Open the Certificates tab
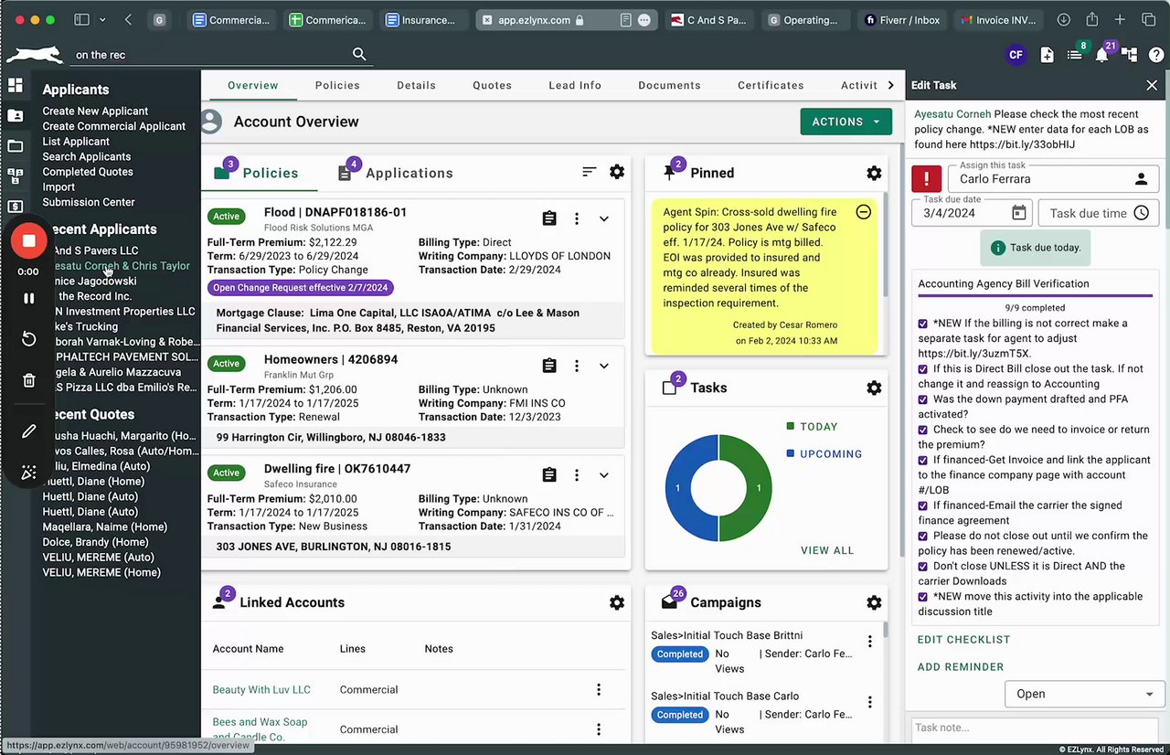1170x755 pixels. tap(771, 85)
